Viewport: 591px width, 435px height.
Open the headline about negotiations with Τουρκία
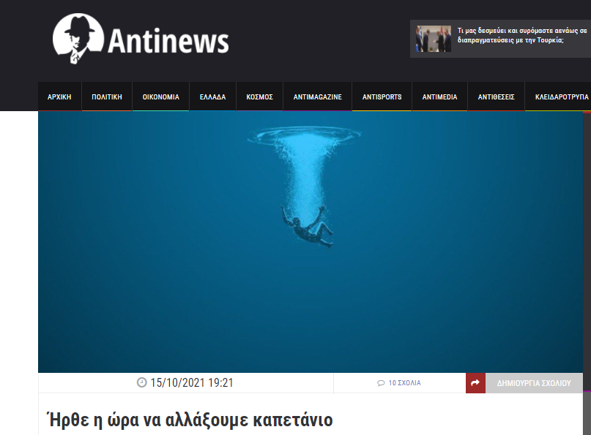pos(521,36)
